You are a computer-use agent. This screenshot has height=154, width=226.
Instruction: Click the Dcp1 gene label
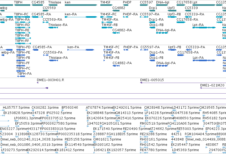(x=153, y=8)
